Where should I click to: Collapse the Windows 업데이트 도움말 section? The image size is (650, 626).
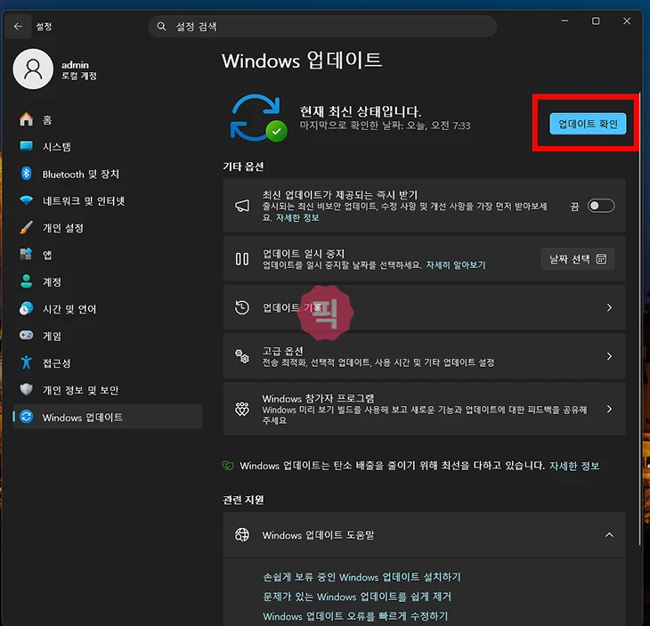(609, 535)
